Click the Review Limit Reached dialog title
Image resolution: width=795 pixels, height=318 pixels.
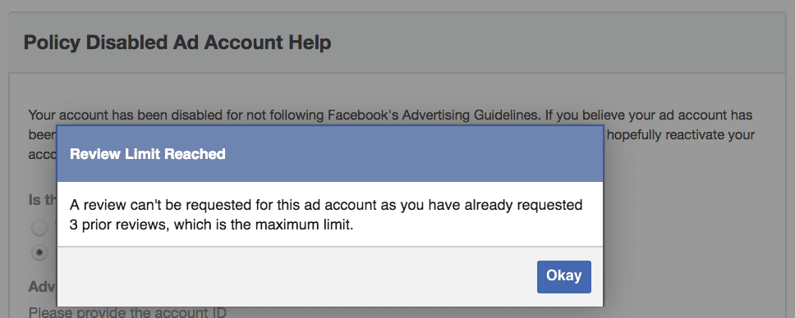(x=148, y=154)
